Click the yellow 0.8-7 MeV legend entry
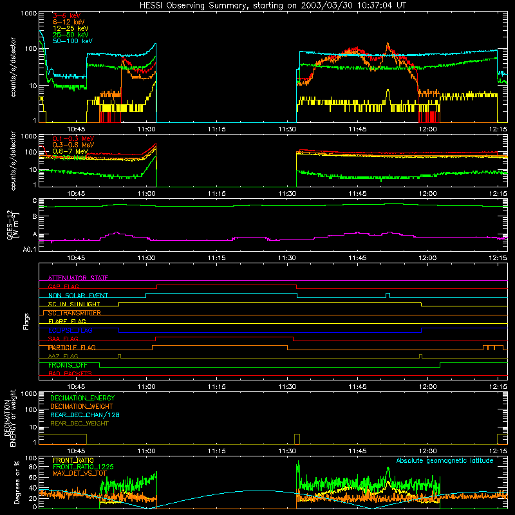This screenshot has height=515, width=515. (70, 151)
